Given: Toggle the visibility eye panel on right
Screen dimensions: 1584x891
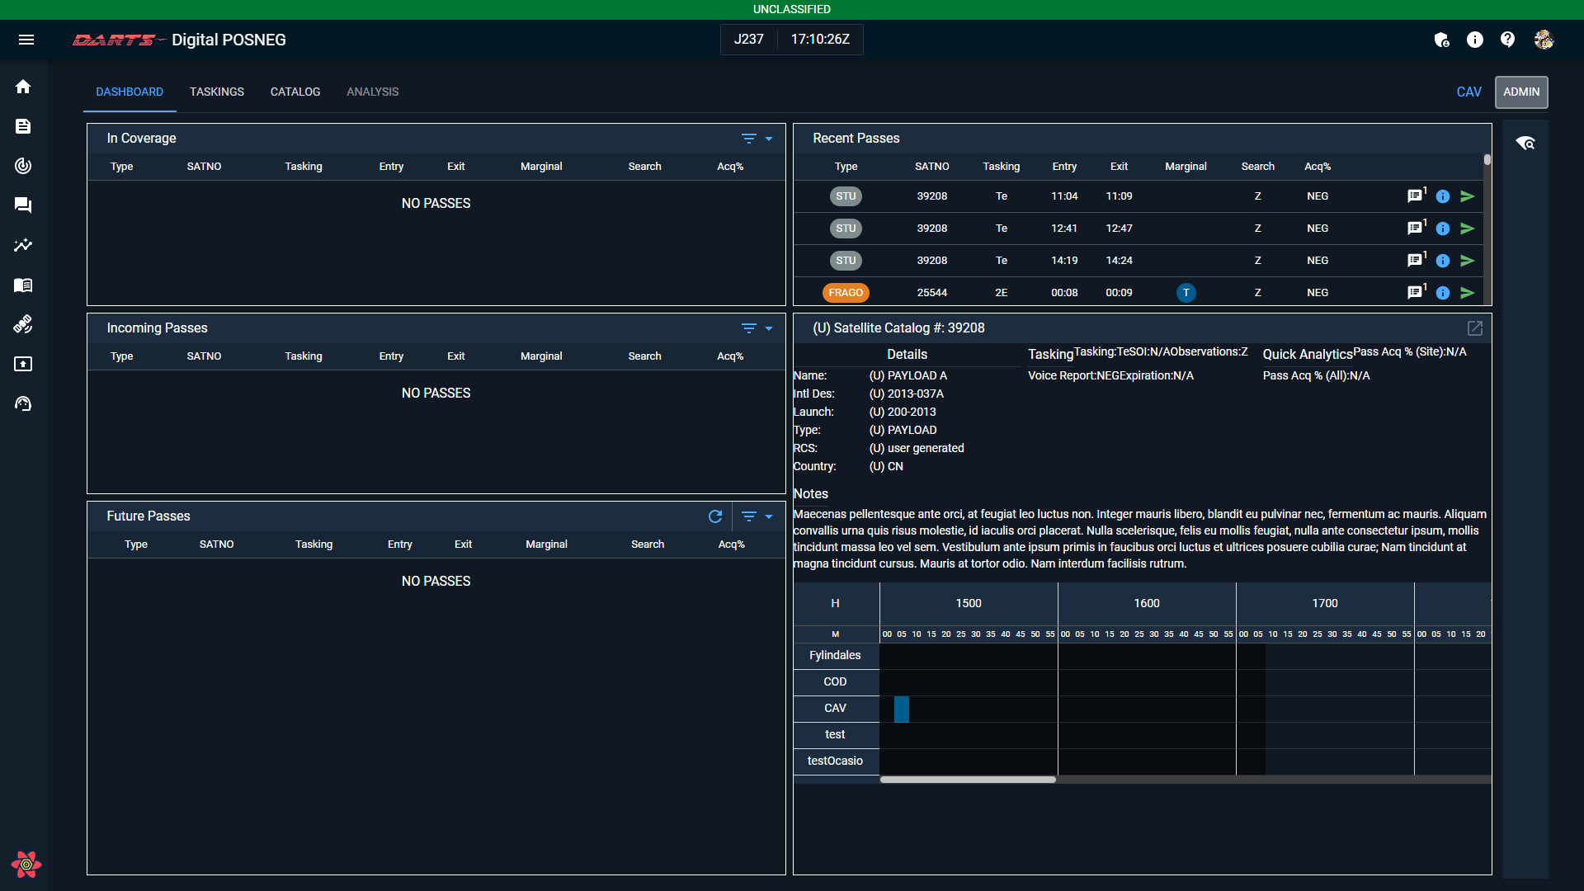Looking at the screenshot, I should coord(1525,144).
